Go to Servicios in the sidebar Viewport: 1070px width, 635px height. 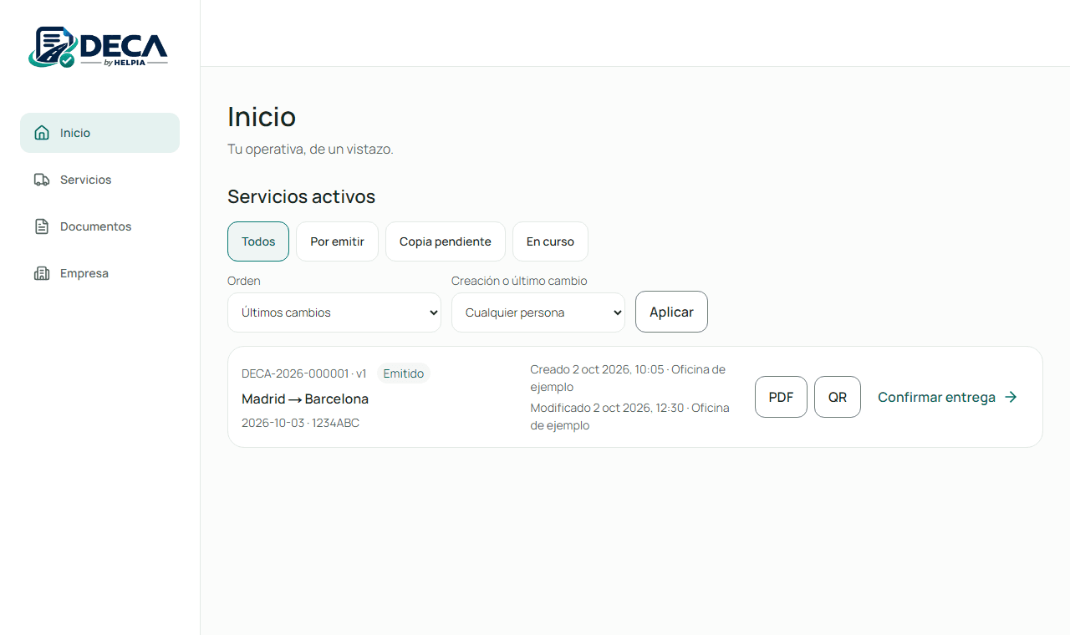tap(99, 180)
